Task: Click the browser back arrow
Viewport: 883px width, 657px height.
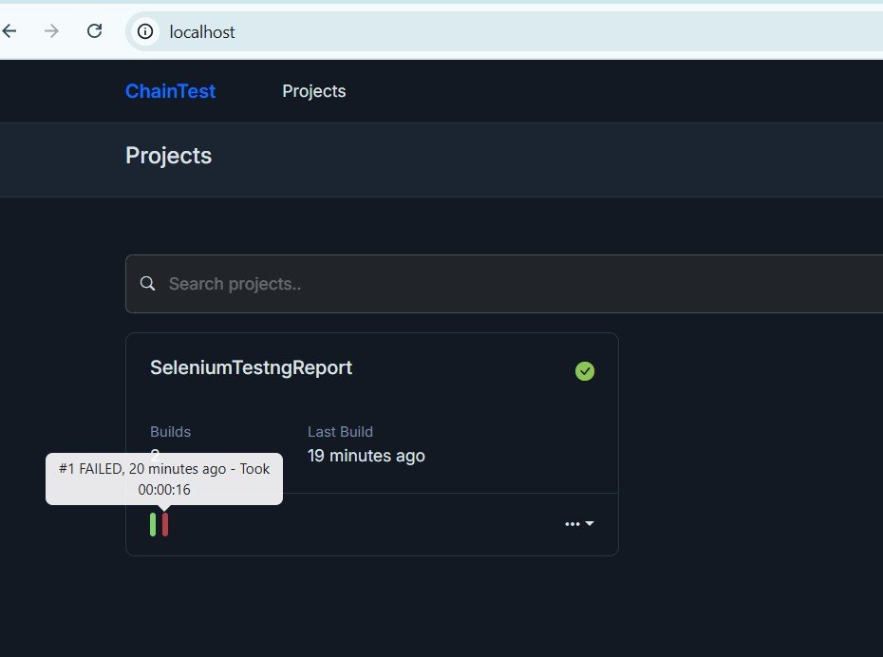Action: tap(9, 31)
